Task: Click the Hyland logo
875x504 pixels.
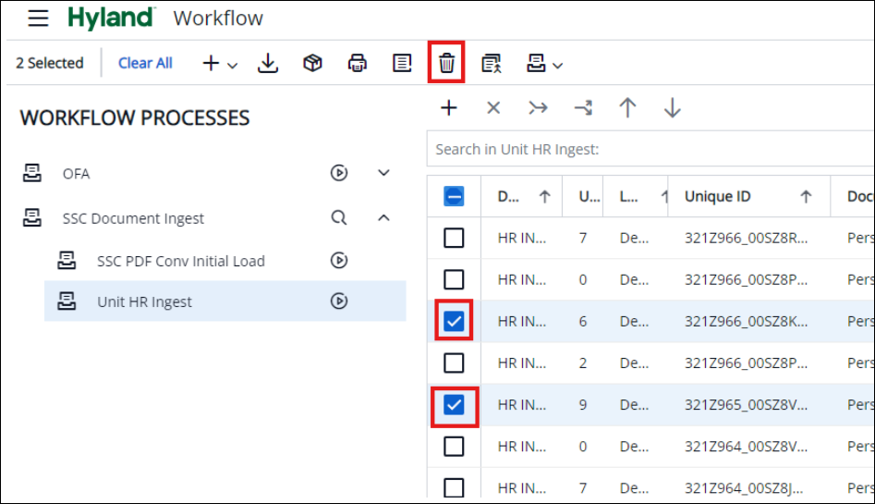Action: pos(112,18)
